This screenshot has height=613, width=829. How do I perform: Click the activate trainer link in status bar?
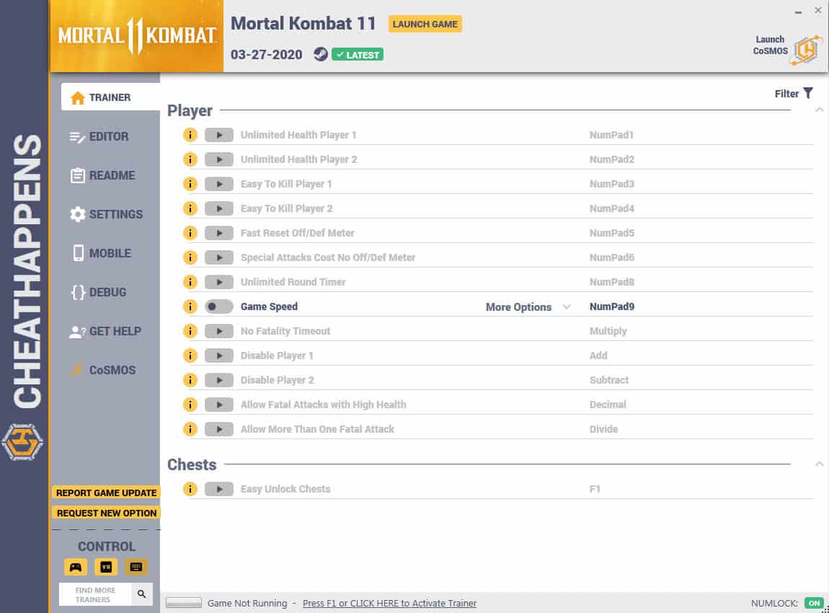(x=389, y=603)
